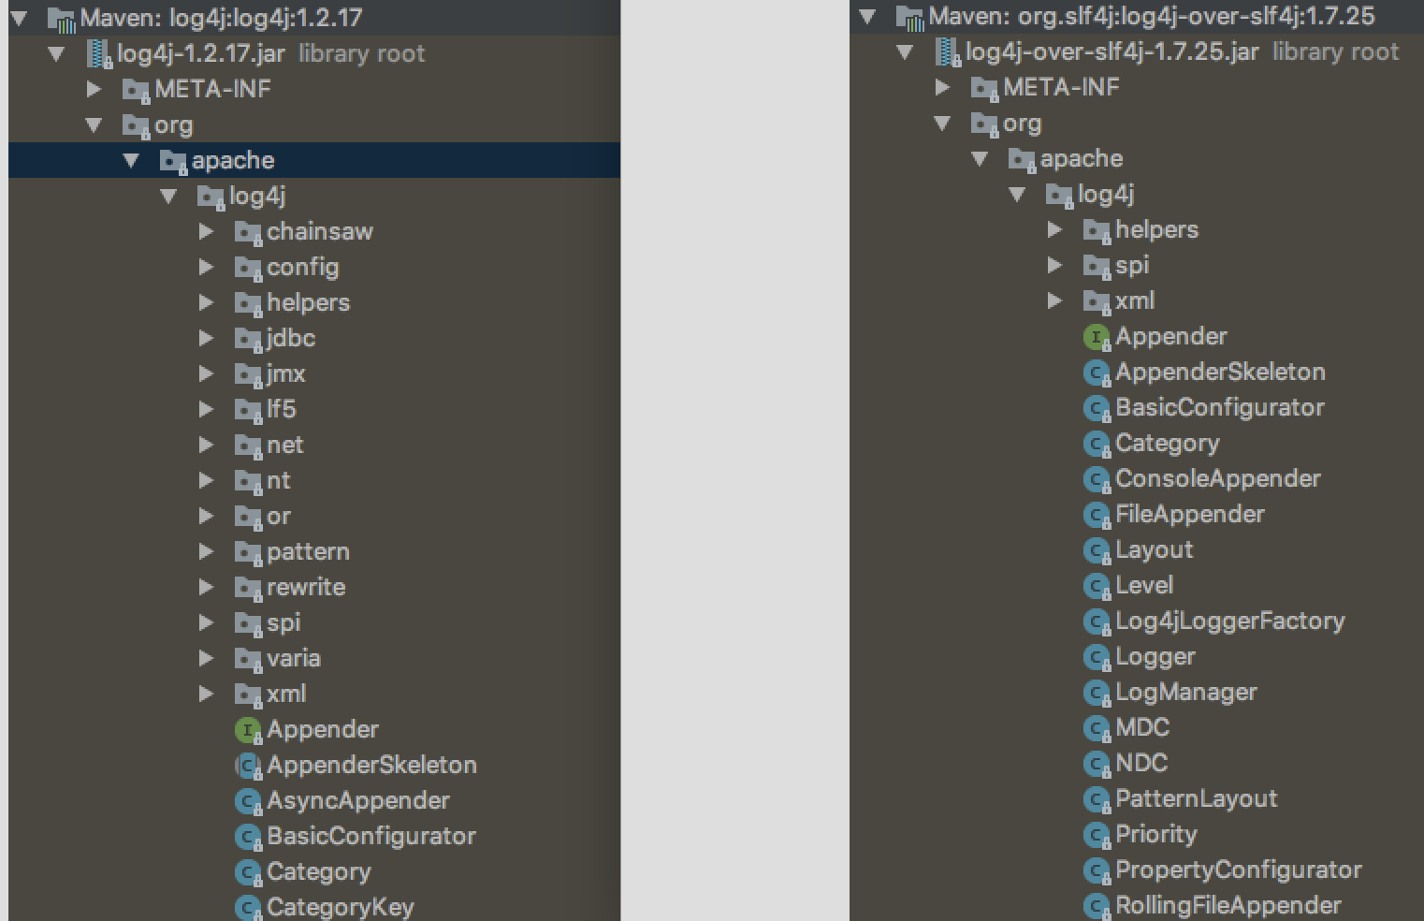Image resolution: width=1424 pixels, height=921 pixels.
Task: Select BasicConfigurator in log4j-over-slf4j tree
Action: pyautogui.click(x=1219, y=407)
